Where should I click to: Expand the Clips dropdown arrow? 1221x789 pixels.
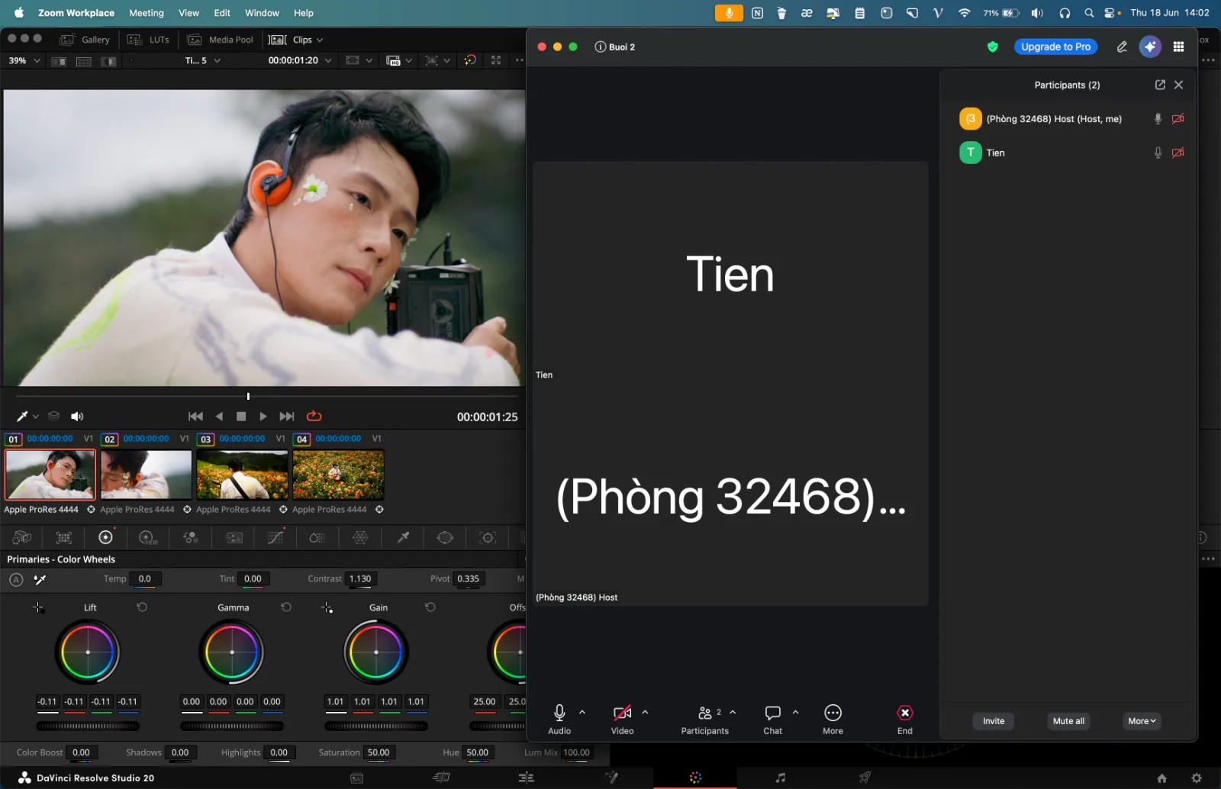pos(320,40)
